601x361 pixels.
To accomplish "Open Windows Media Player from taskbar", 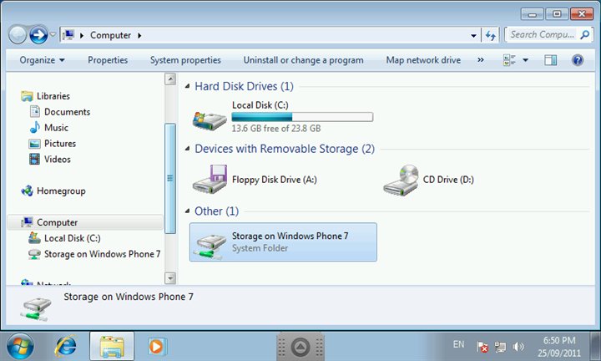I will [157, 347].
